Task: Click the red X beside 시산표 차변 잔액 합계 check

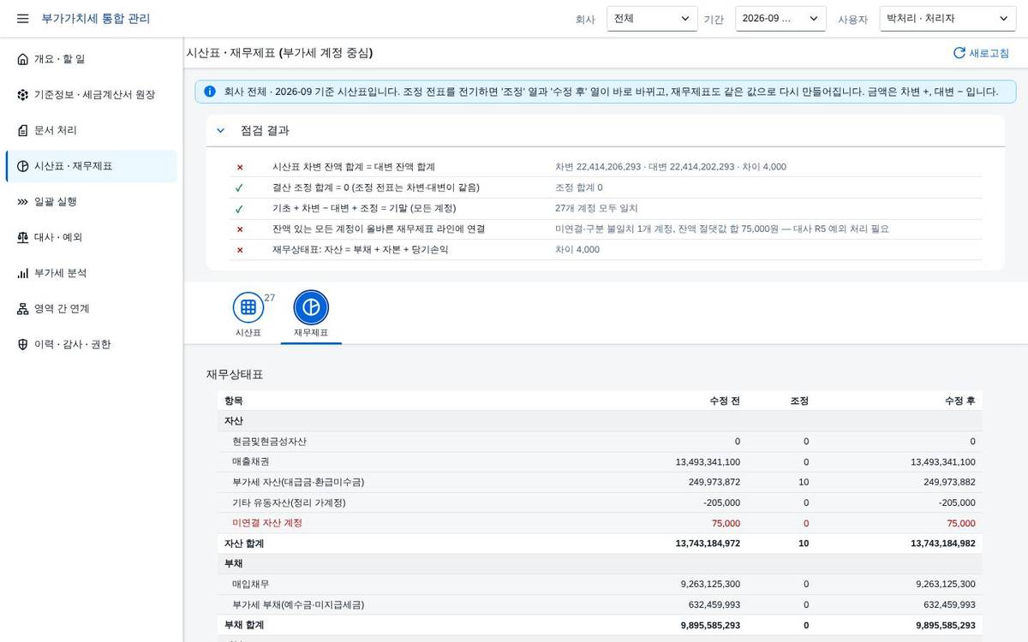Action: click(x=240, y=167)
